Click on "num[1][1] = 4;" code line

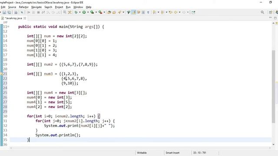point(42,55)
